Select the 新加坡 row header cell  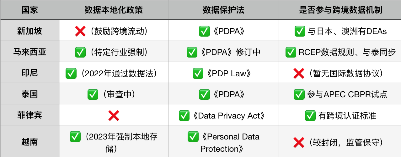[29, 31]
